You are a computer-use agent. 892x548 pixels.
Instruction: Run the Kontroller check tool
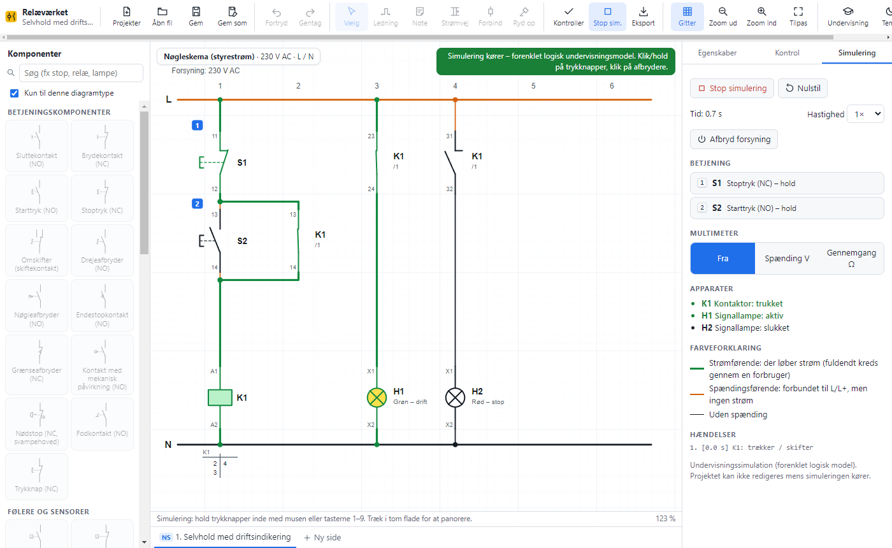coord(569,17)
